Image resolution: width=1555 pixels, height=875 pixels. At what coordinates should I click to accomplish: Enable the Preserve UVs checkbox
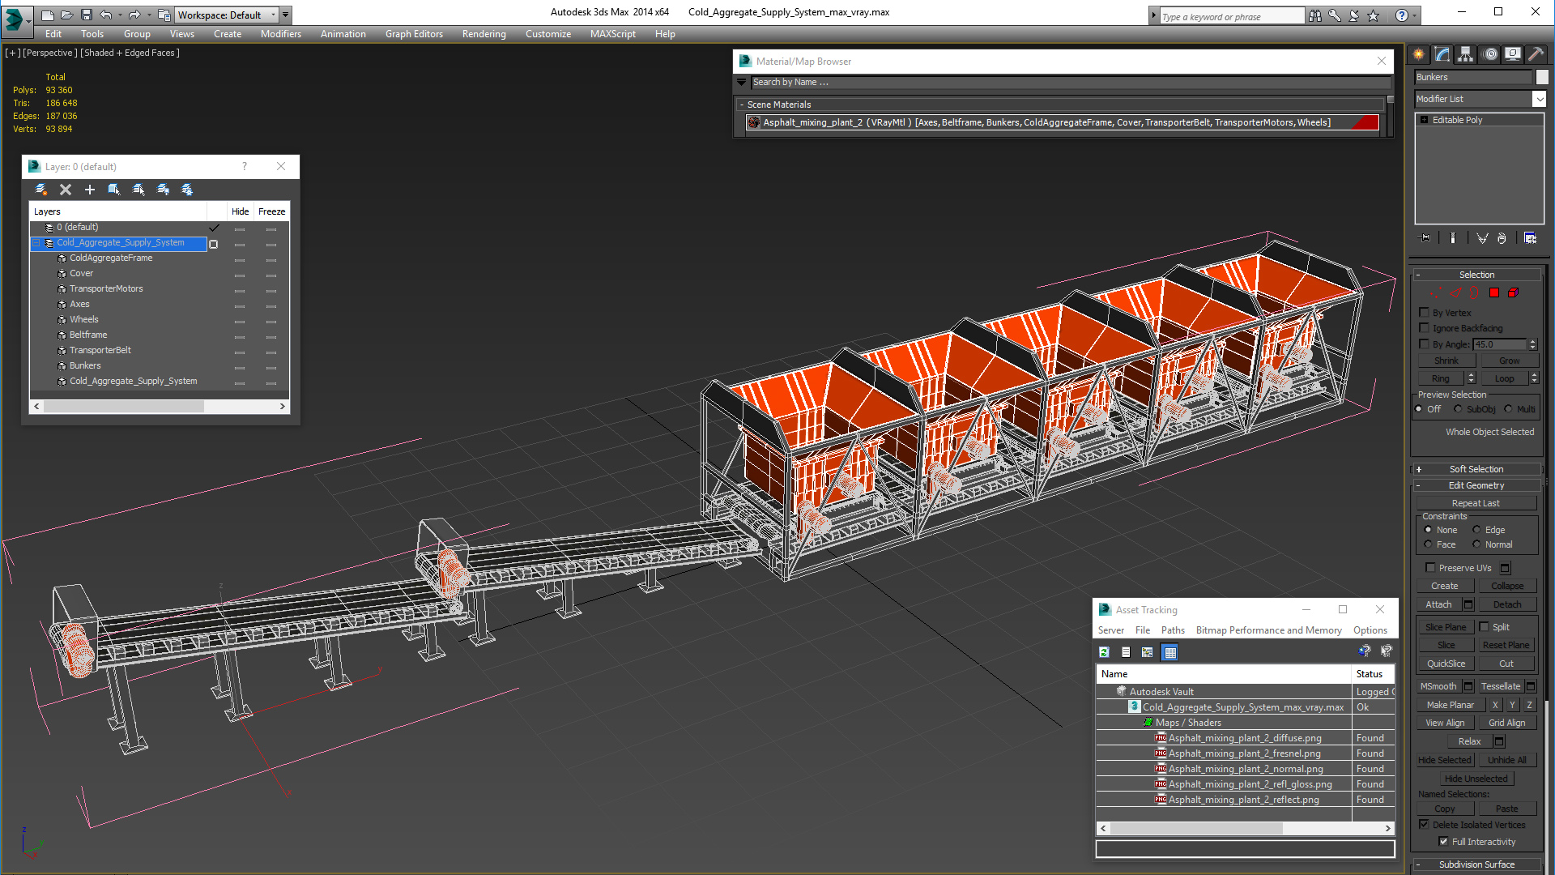coord(1430,568)
